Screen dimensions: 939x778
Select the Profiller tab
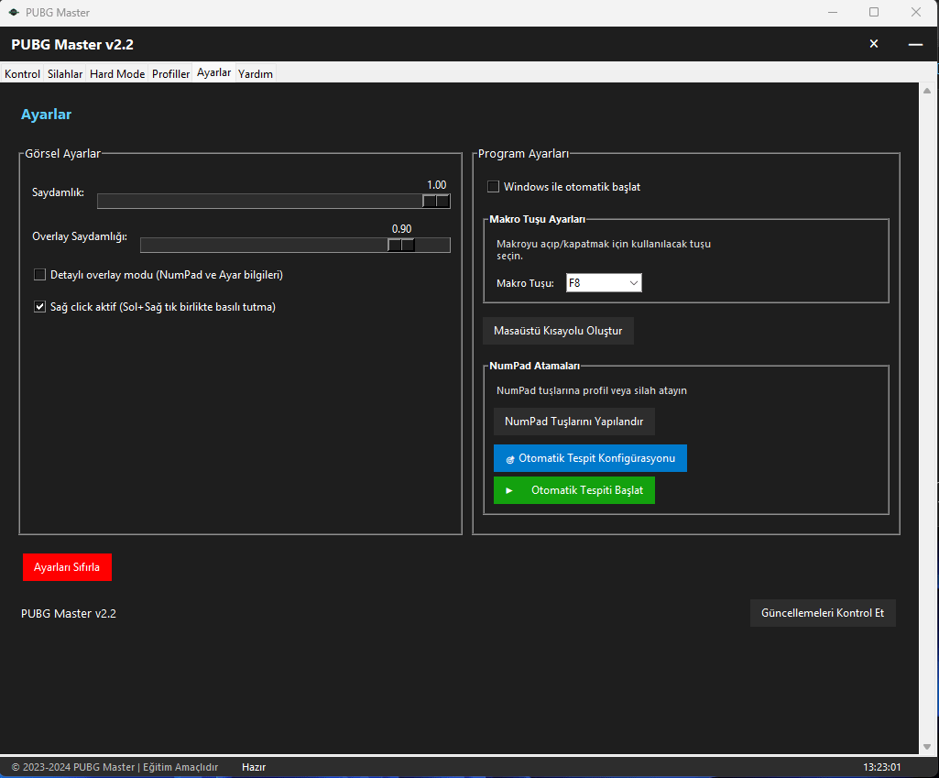coord(170,73)
